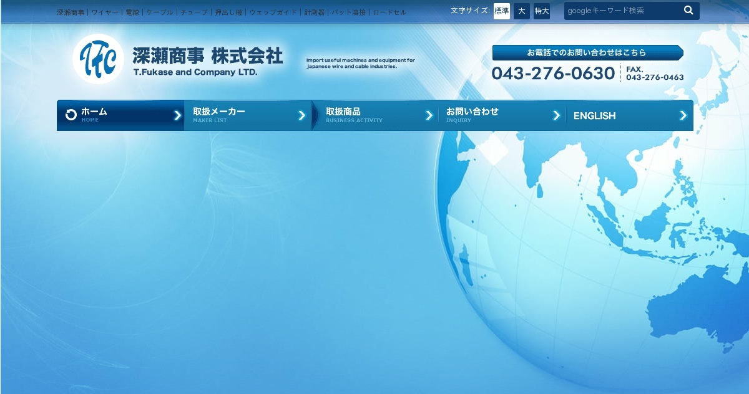Viewport: 749px width, 394px height.
Task: Click the 計測器 top link
Action: (315, 12)
